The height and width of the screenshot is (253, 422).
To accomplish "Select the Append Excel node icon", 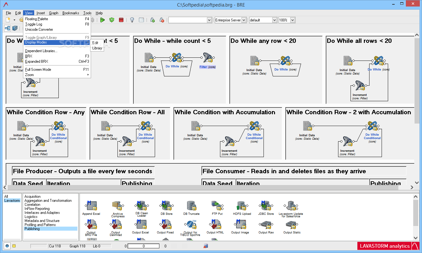I will click(x=91, y=206).
